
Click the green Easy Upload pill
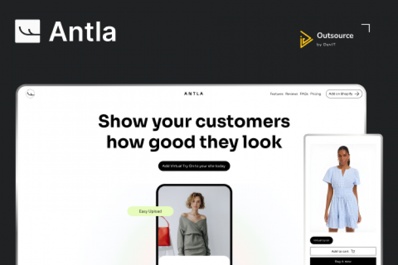(150, 211)
